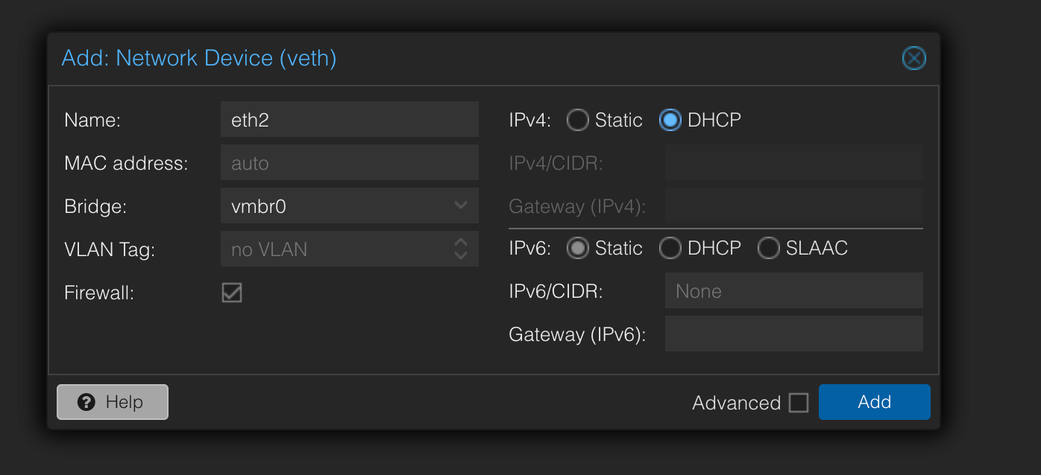Increase VLAN Tag with up arrow
1041x475 pixels.
tap(461, 243)
